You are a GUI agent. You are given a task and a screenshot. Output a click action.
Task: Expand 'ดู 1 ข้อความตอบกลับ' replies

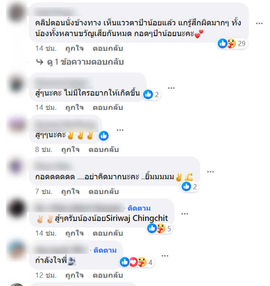[x=80, y=62]
